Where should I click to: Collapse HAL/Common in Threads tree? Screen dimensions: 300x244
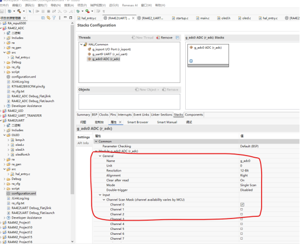point(81,44)
